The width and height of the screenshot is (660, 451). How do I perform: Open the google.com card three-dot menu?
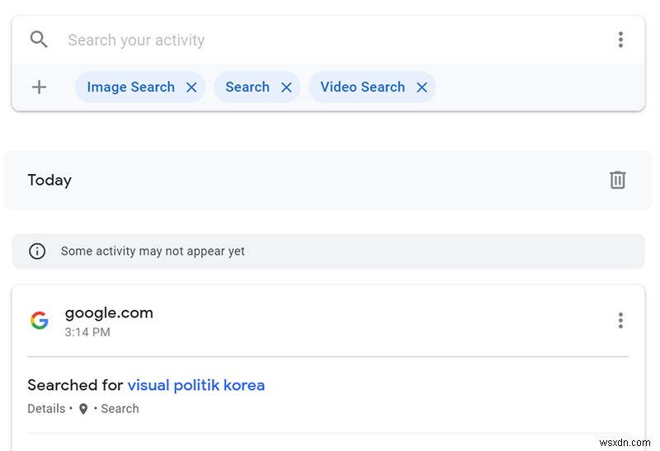coord(620,321)
